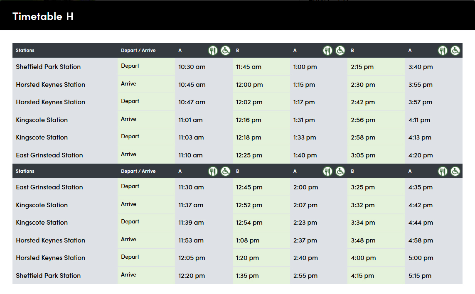This screenshot has height=294, width=475.
Task: Click the wheelchair icon in the top header's last A column
Action: point(455,51)
